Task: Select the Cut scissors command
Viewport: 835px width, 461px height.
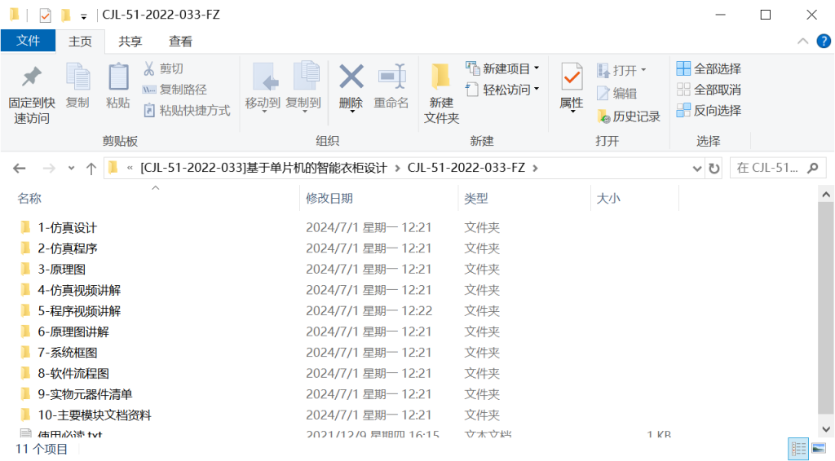Action: [x=163, y=68]
